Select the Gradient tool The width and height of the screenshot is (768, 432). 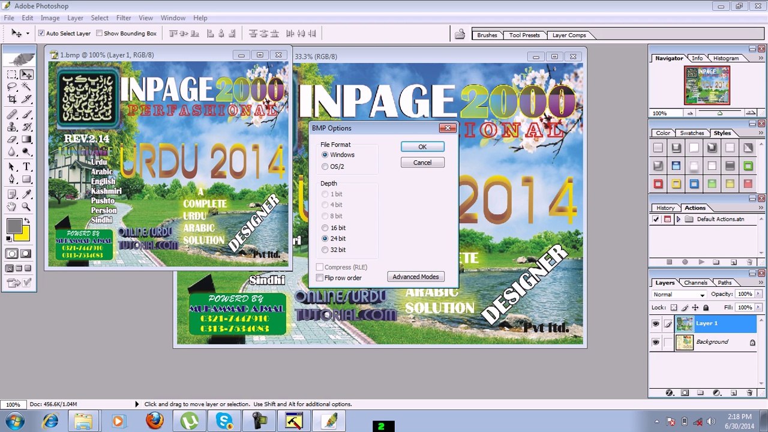[x=26, y=139]
